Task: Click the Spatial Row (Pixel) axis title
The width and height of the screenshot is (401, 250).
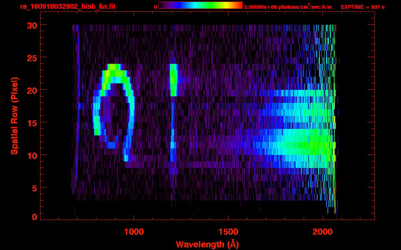Action: (x=14, y=116)
